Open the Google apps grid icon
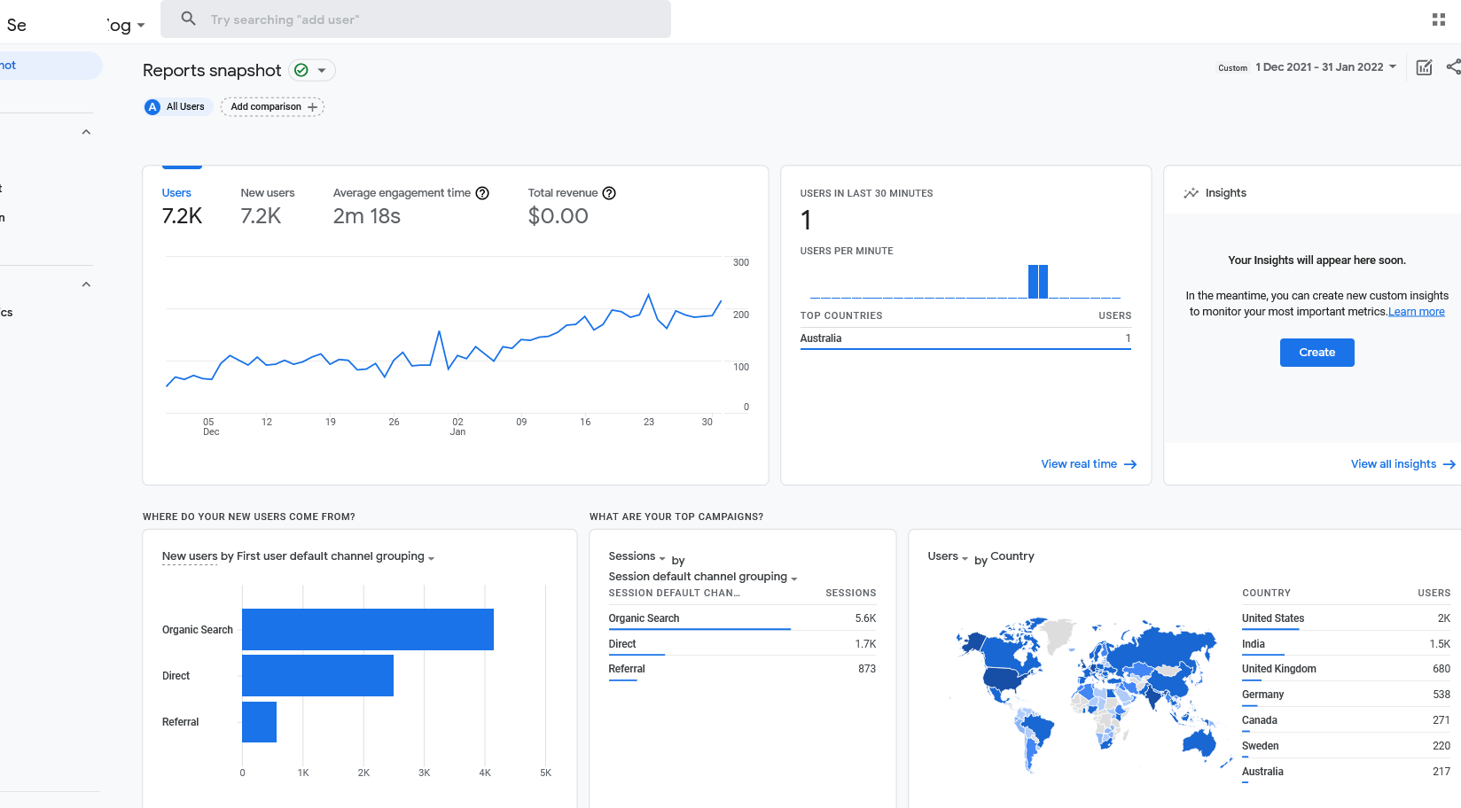 (x=1439, y=19)
